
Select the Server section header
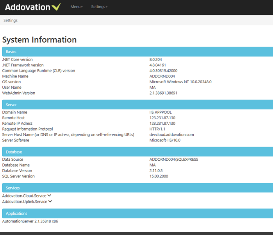click(x=137, y=105)
